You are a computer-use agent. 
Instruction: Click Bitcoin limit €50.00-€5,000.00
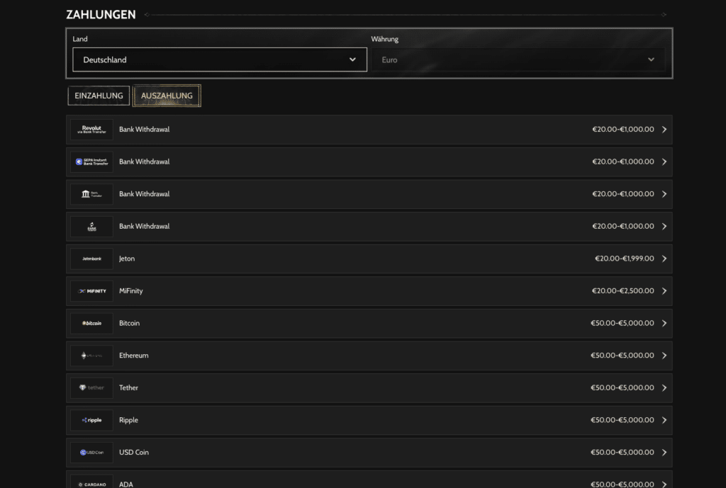point(622,324)
